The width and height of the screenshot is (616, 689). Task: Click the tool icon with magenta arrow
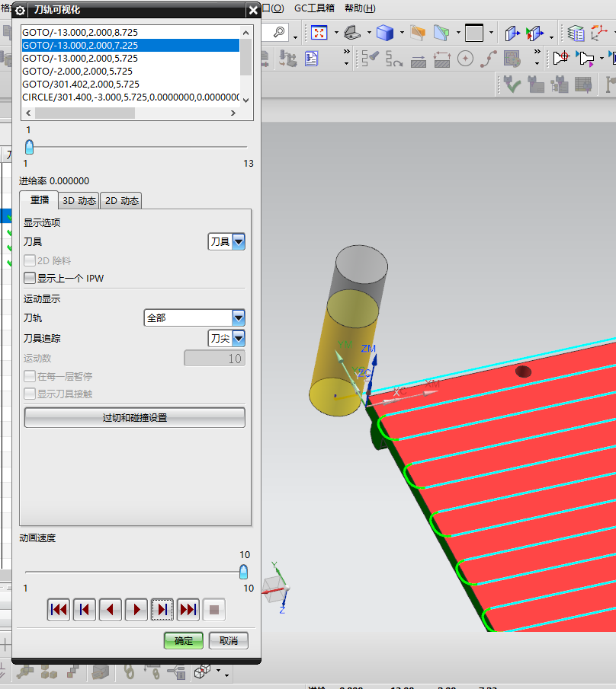(x=586, y=59)
